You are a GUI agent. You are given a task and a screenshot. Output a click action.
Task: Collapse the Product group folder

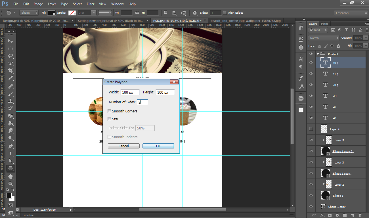tap(318, 54)
